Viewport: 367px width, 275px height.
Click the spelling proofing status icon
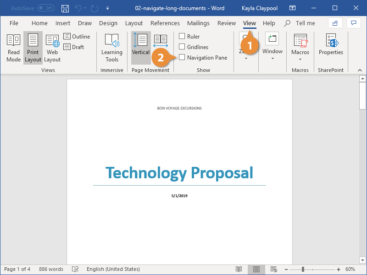[x=75, y=269]
